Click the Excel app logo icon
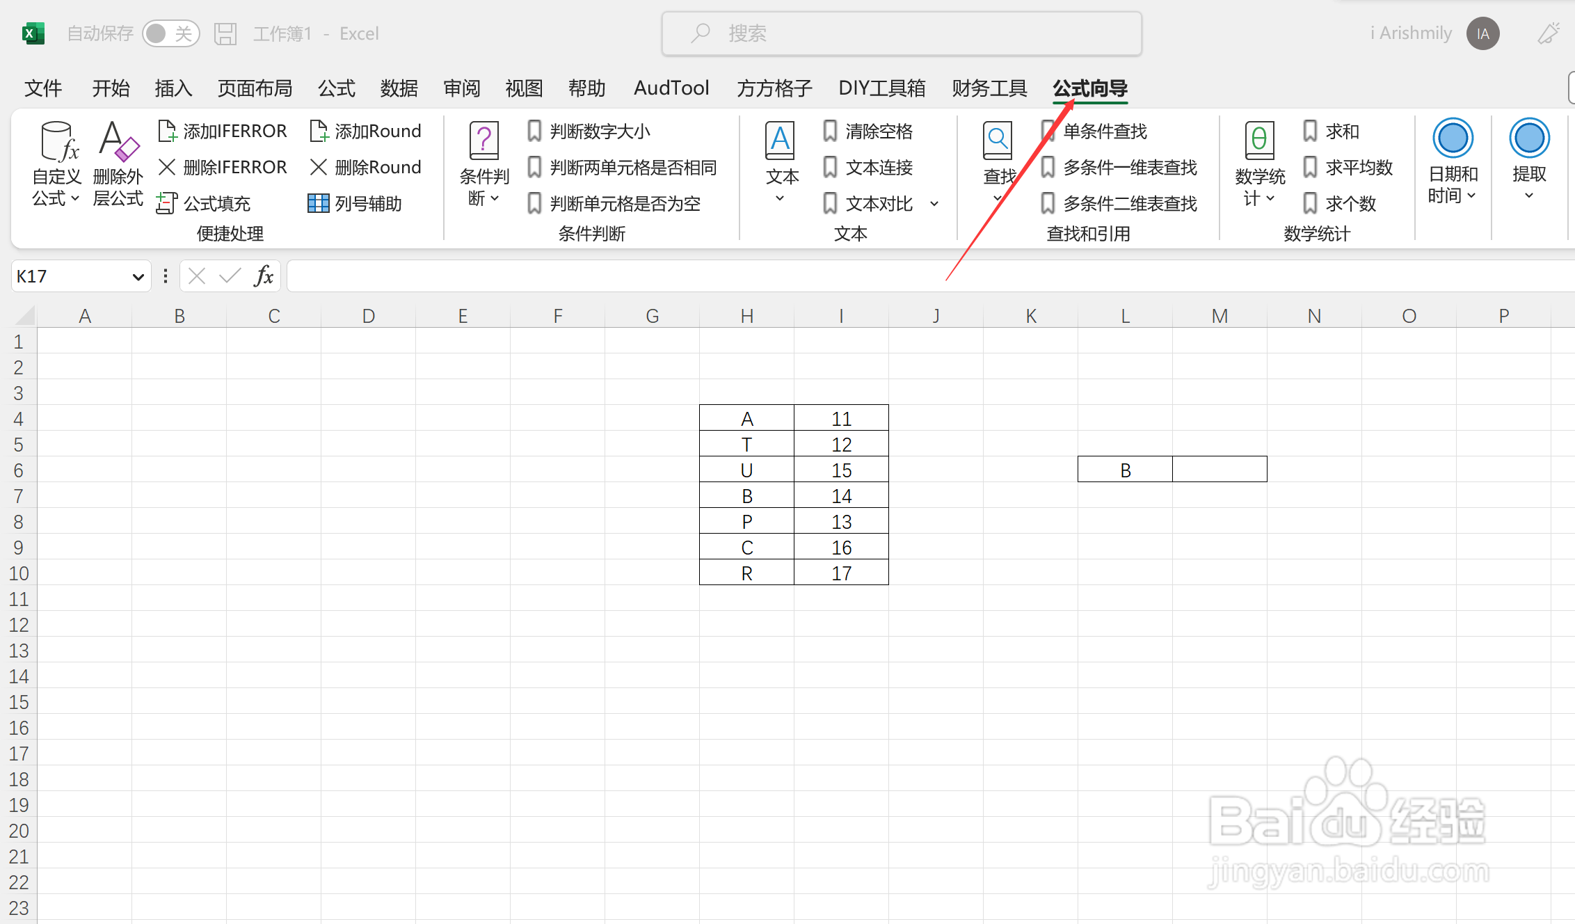 (33, 33)
